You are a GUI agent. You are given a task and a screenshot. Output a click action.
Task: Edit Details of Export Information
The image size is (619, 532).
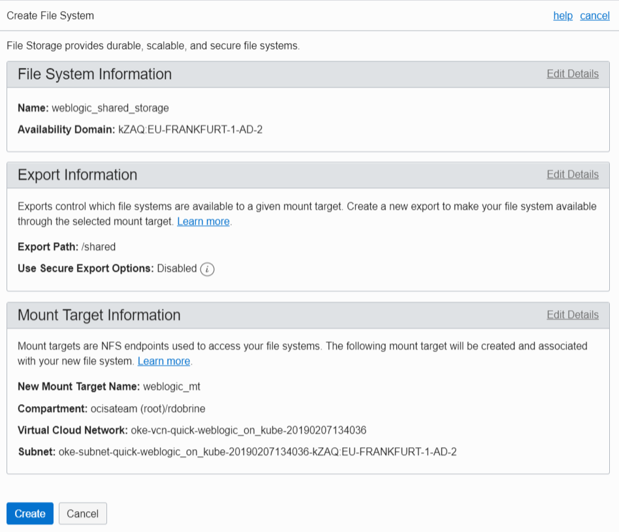pyautogui.click(x=572, y=174)
